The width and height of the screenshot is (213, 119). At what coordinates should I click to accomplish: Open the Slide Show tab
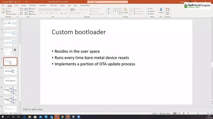click(54, 5)
